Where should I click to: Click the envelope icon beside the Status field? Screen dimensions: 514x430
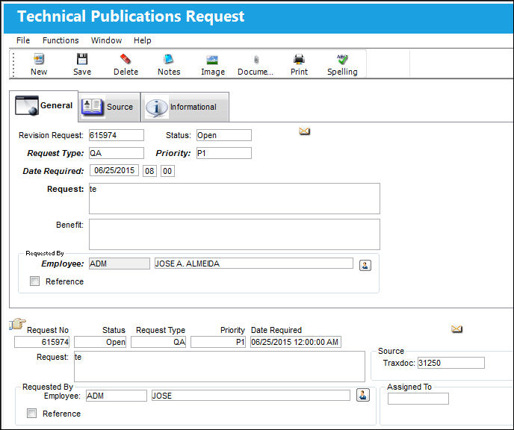click(304, 131)
